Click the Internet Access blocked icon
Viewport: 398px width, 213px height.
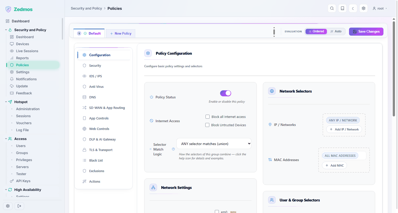click(152, 121)
